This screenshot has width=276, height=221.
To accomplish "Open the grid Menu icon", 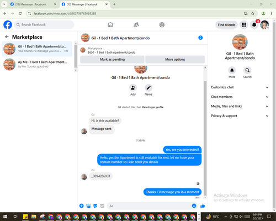I will [244, 25].
